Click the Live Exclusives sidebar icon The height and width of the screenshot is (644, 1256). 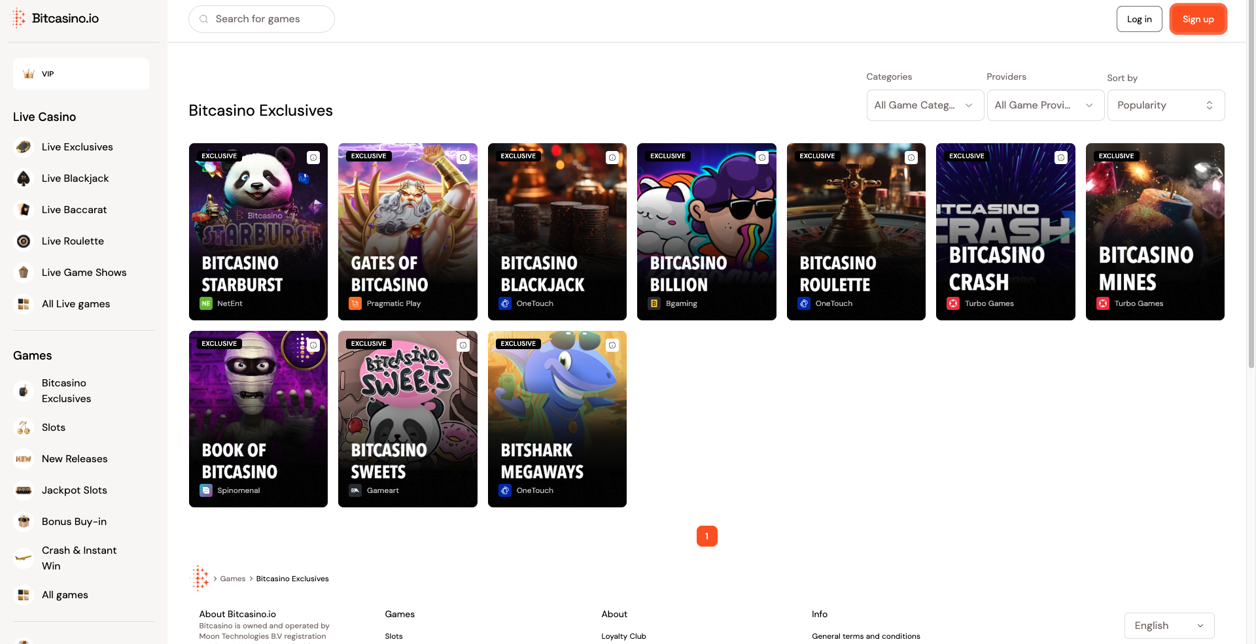24,147
